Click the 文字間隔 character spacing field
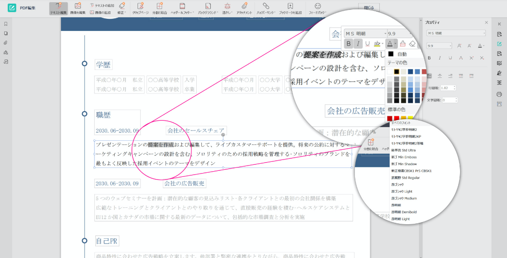Image resolution: width=507 pixels, height=258 pixels. point(450,100)
